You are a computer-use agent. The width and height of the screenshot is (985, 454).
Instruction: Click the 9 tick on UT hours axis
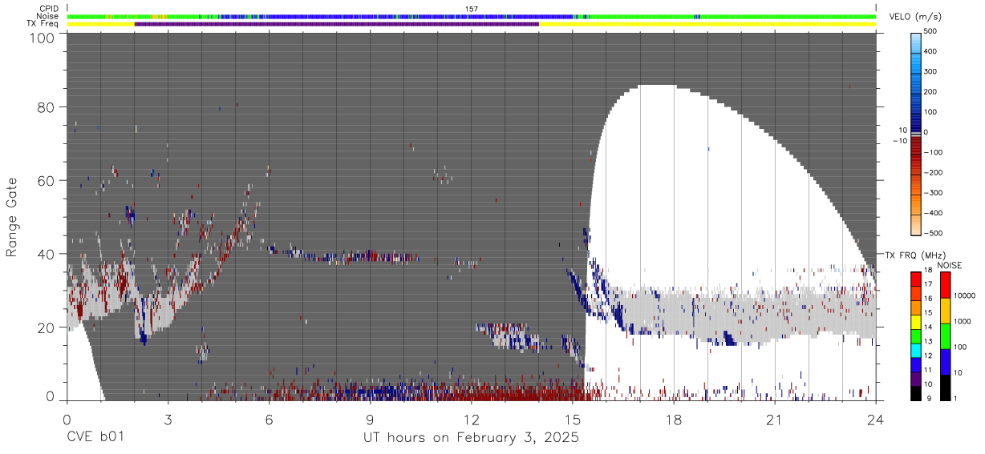[370, 420]
